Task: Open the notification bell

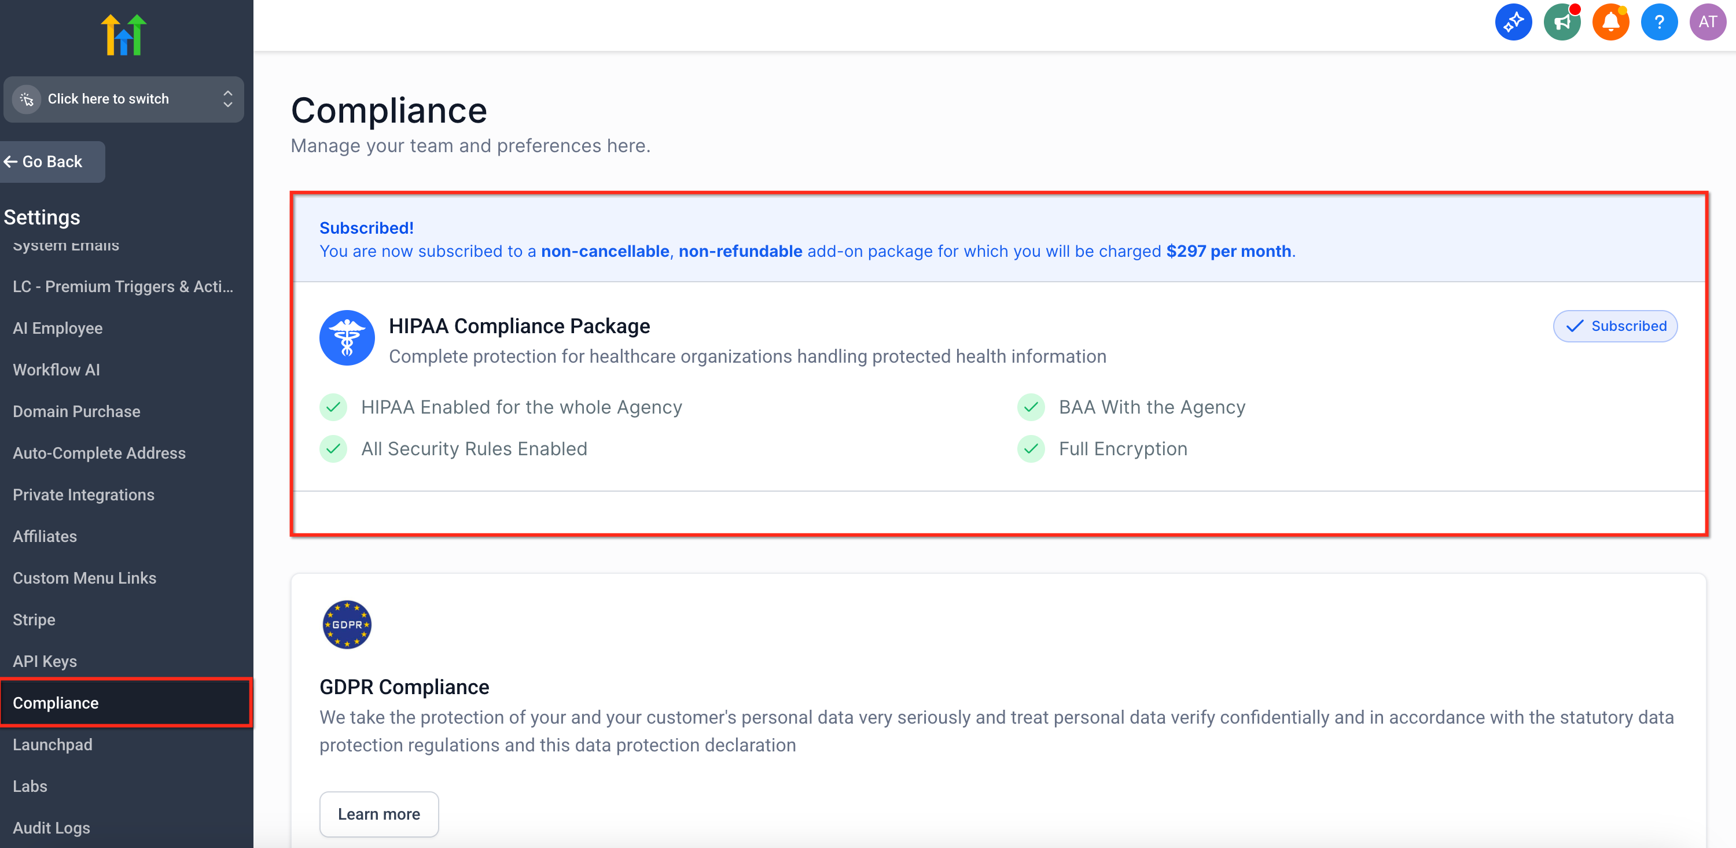Action: click(1610, 22)
